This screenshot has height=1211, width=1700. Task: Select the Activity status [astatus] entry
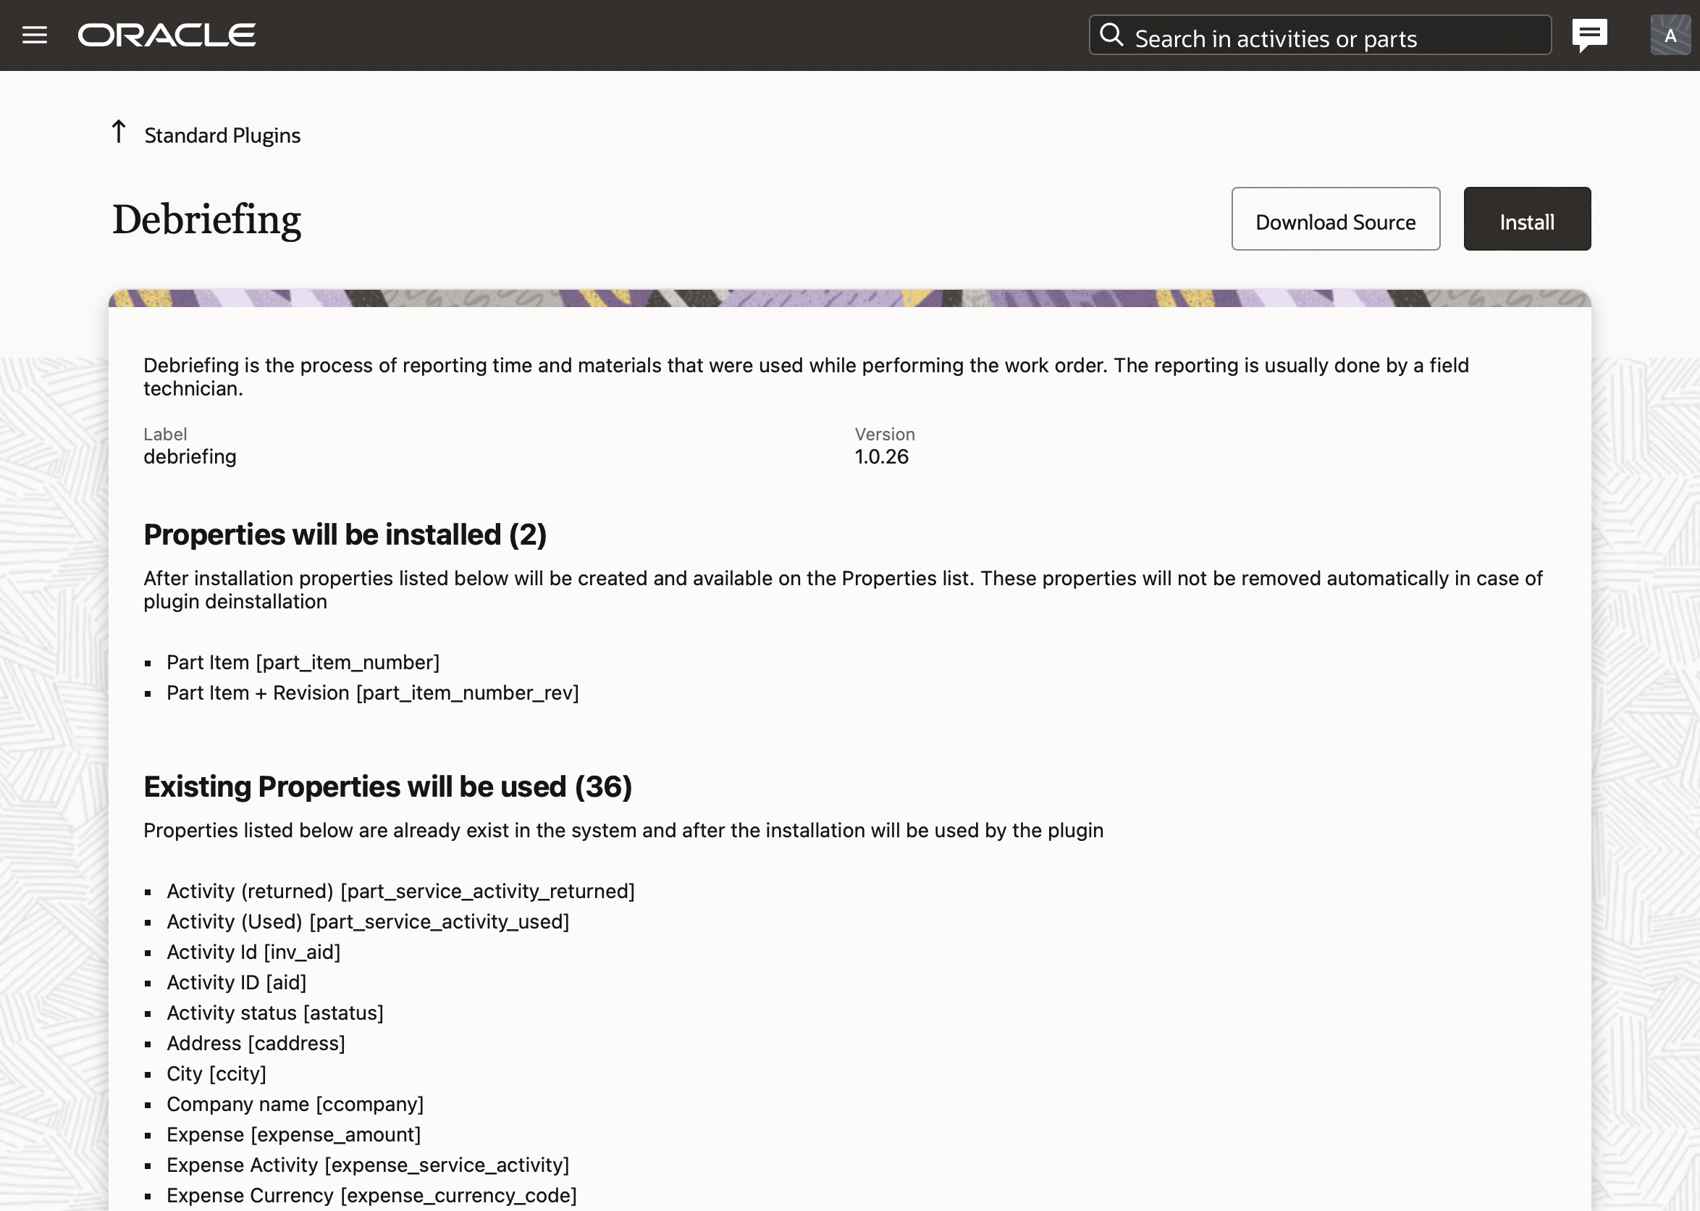pos(275,1013)
